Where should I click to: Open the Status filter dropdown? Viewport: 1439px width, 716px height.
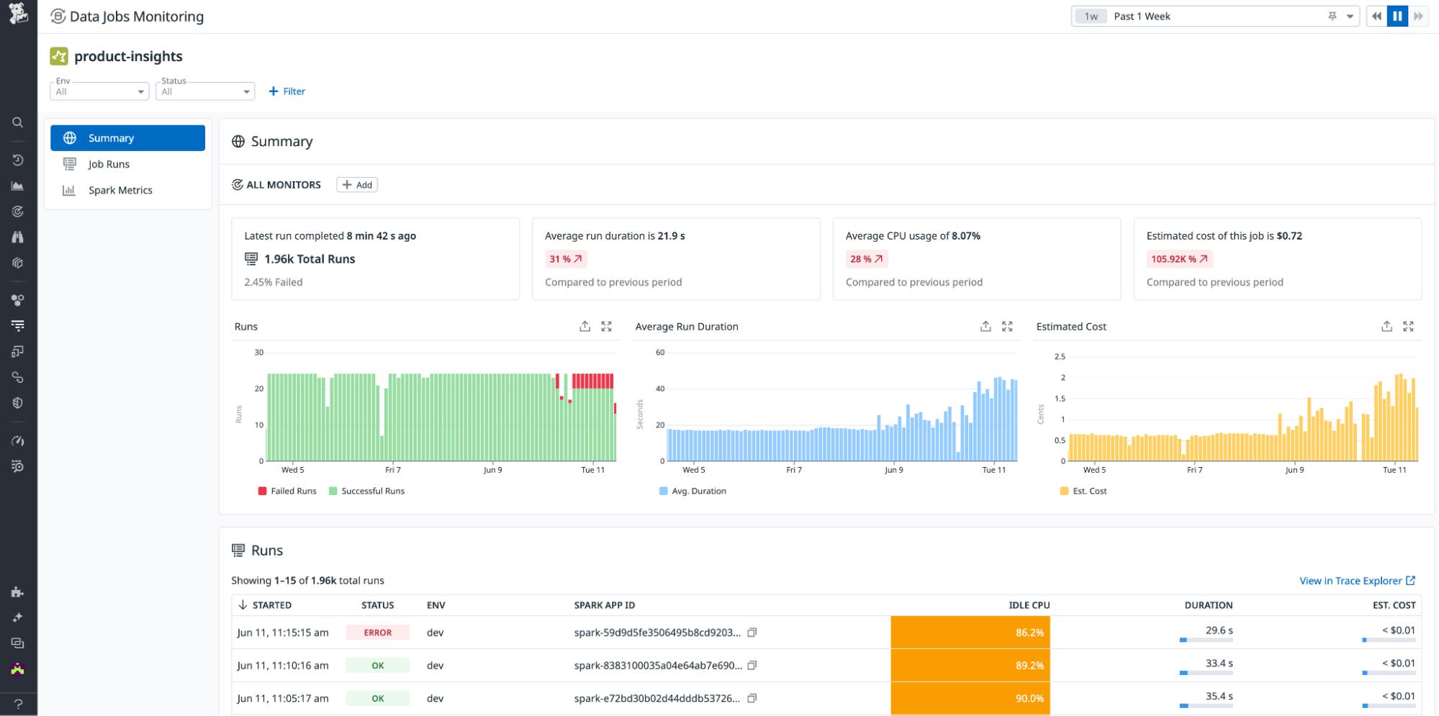point(205,91)
